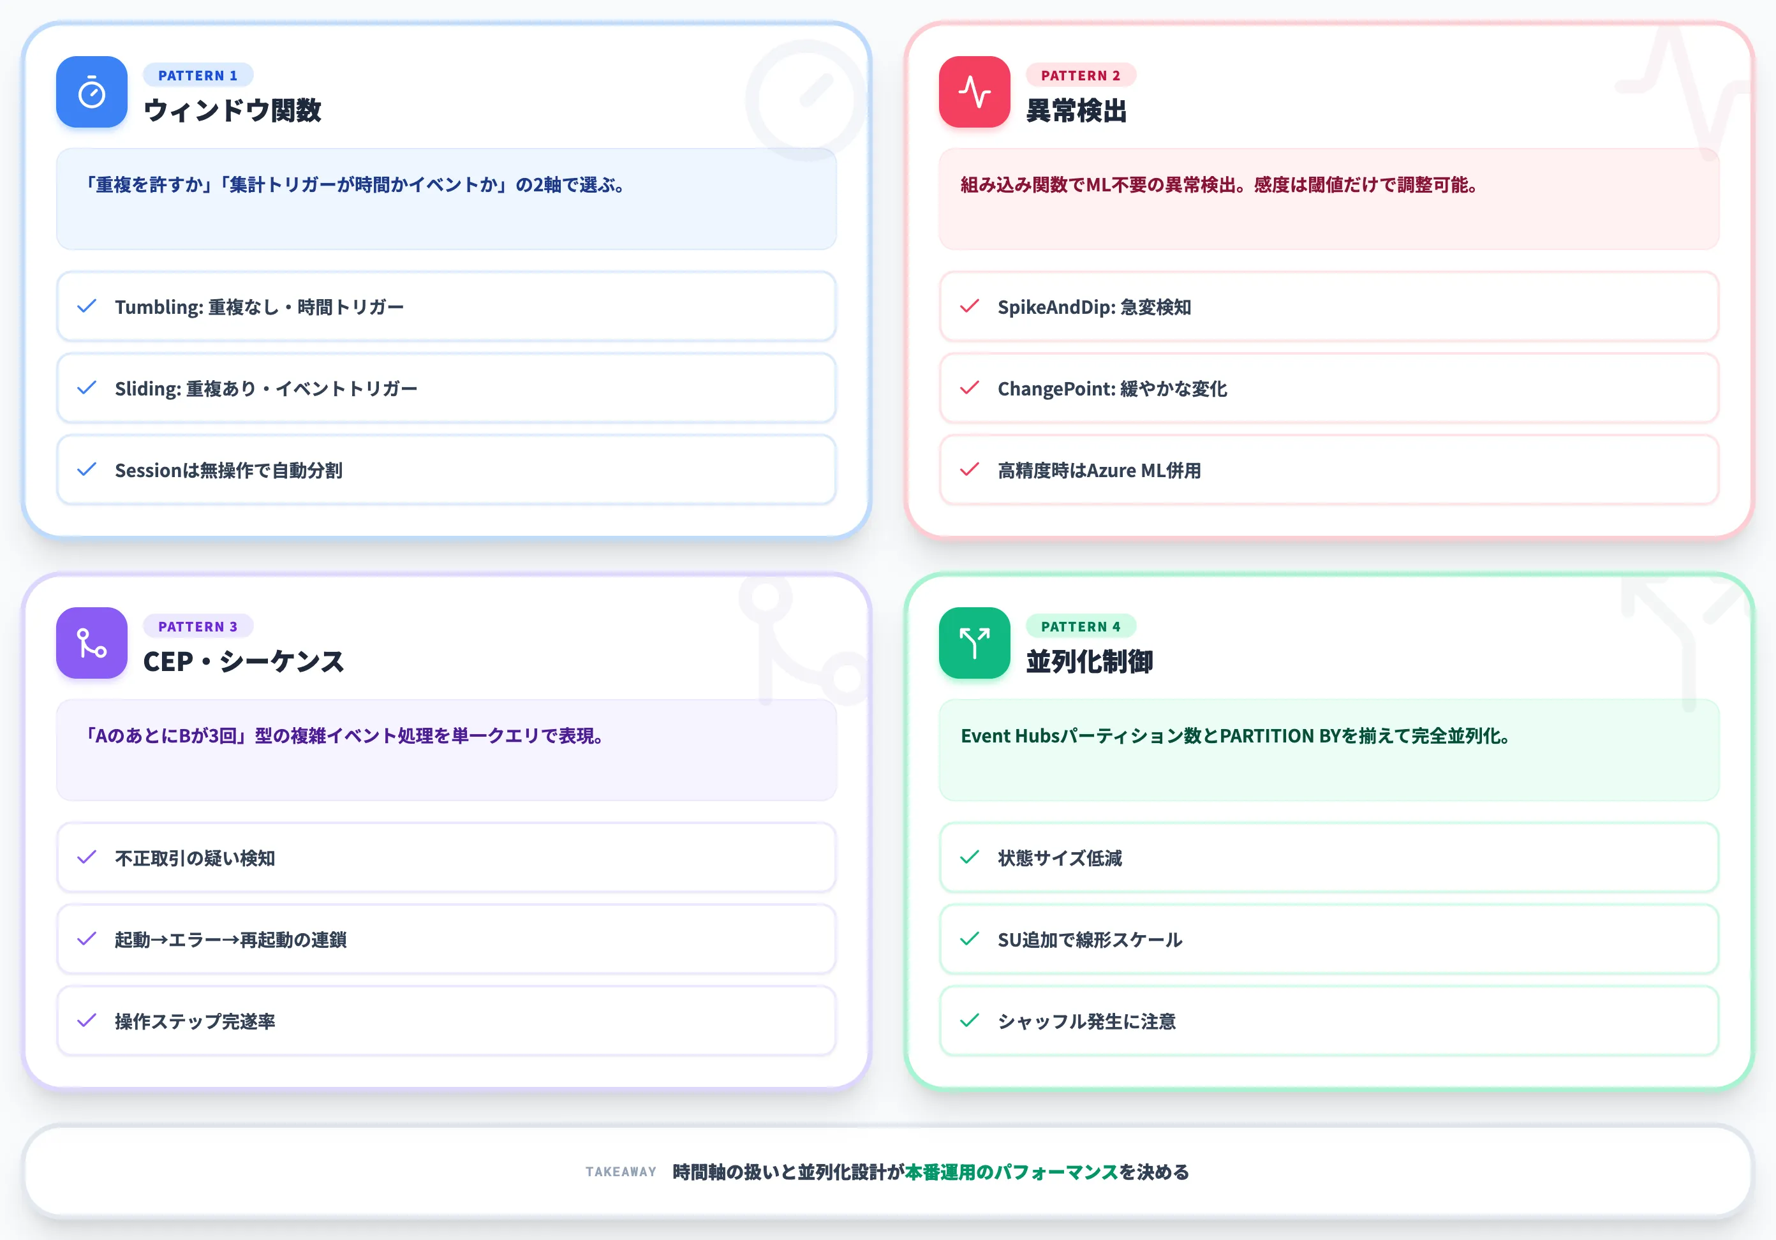Click the checkmark beside Sliding: 重複あり
This screenshot has height=1240, width=1776.
pos(87,388)
